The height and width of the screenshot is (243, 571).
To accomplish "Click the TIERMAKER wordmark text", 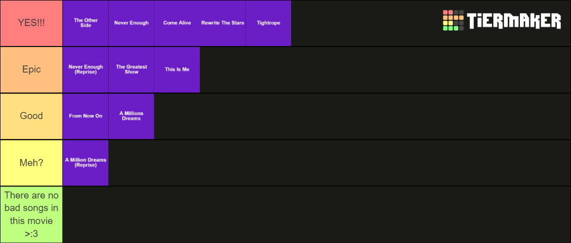I will click(514, 20).
